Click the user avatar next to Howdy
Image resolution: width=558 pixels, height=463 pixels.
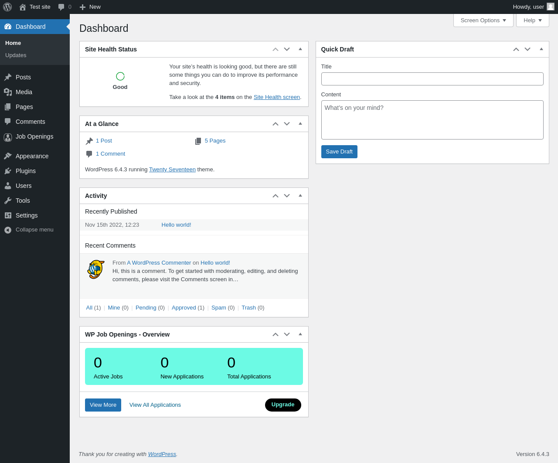551,7
